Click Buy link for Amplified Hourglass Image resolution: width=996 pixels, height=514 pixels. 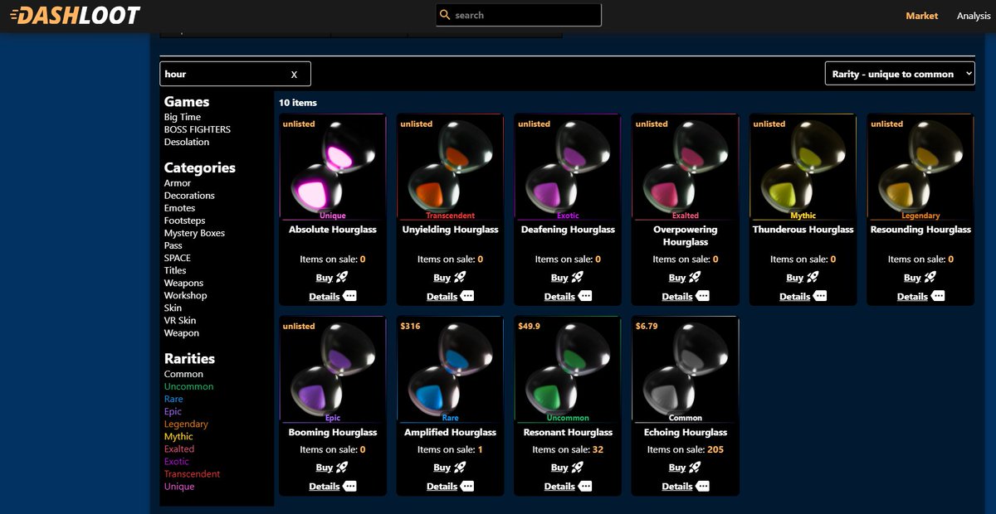click(442, 468)
